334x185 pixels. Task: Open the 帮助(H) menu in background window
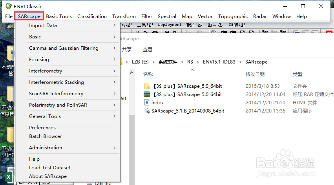point(237,24)
